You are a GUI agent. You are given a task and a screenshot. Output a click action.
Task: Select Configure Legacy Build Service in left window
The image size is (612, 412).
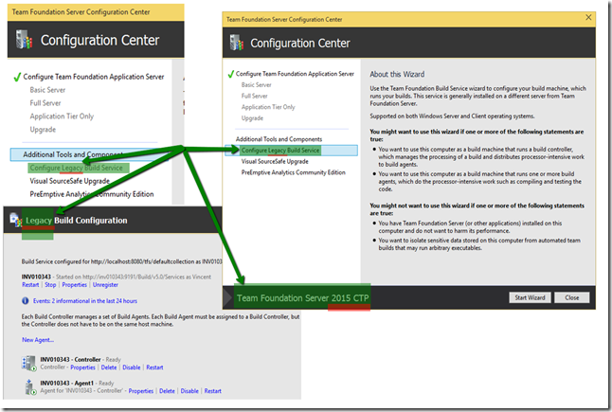pyautogui.click(x=77, y=168)
